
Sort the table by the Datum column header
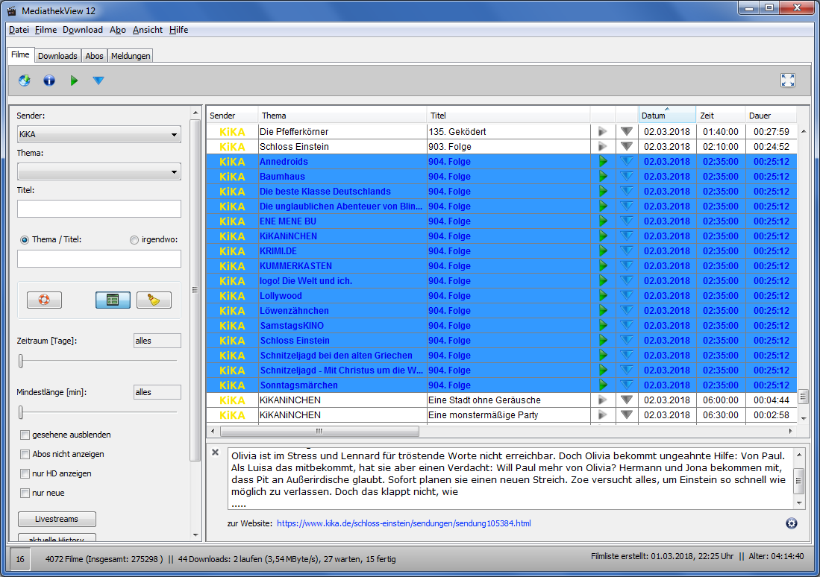click(x=667, y=116)
